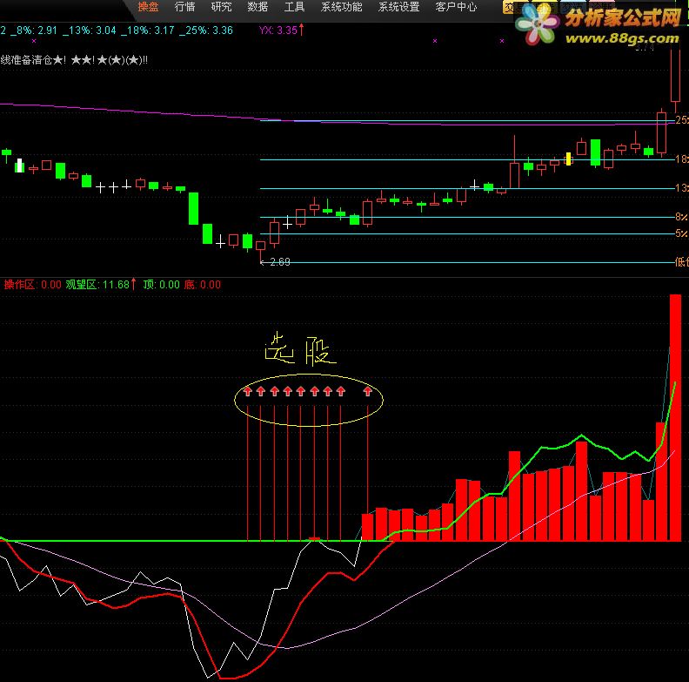This screenshot has height=682, width=689.
Task: Open the 客户中心 menu
Action: (456, 7)
